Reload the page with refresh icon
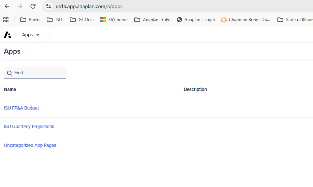This screenshot has width=313, height=187. pyautogui.click(x=33, y=6)
